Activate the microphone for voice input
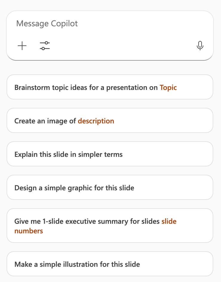221x282 pixels. 200,46
